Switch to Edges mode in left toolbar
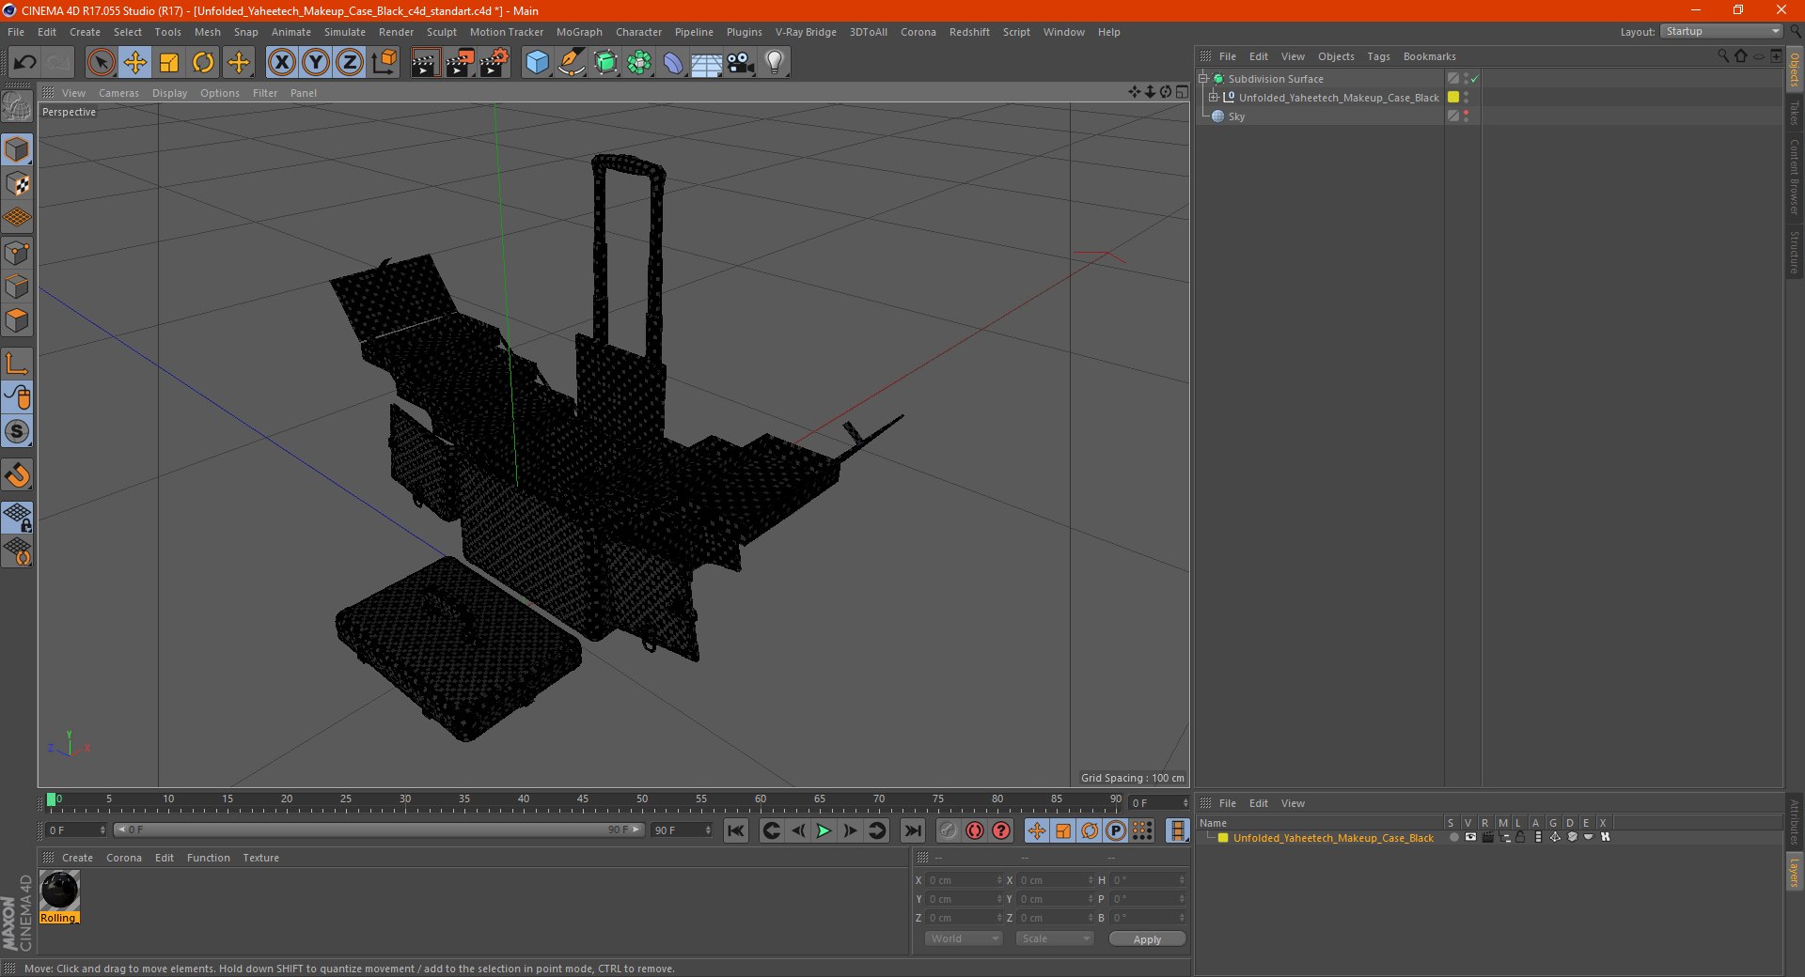 [x=17, y=287]
